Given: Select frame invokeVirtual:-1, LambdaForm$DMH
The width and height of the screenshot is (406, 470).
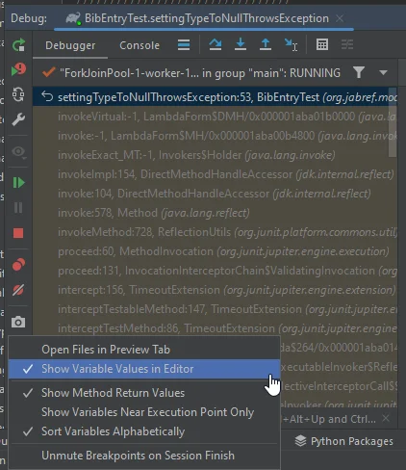Looking at the screenshot, I should (x=215, y=117).
